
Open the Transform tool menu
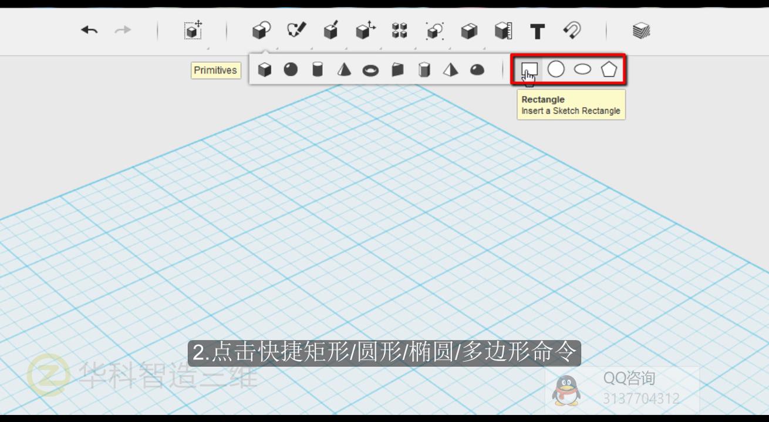(193, 30)
